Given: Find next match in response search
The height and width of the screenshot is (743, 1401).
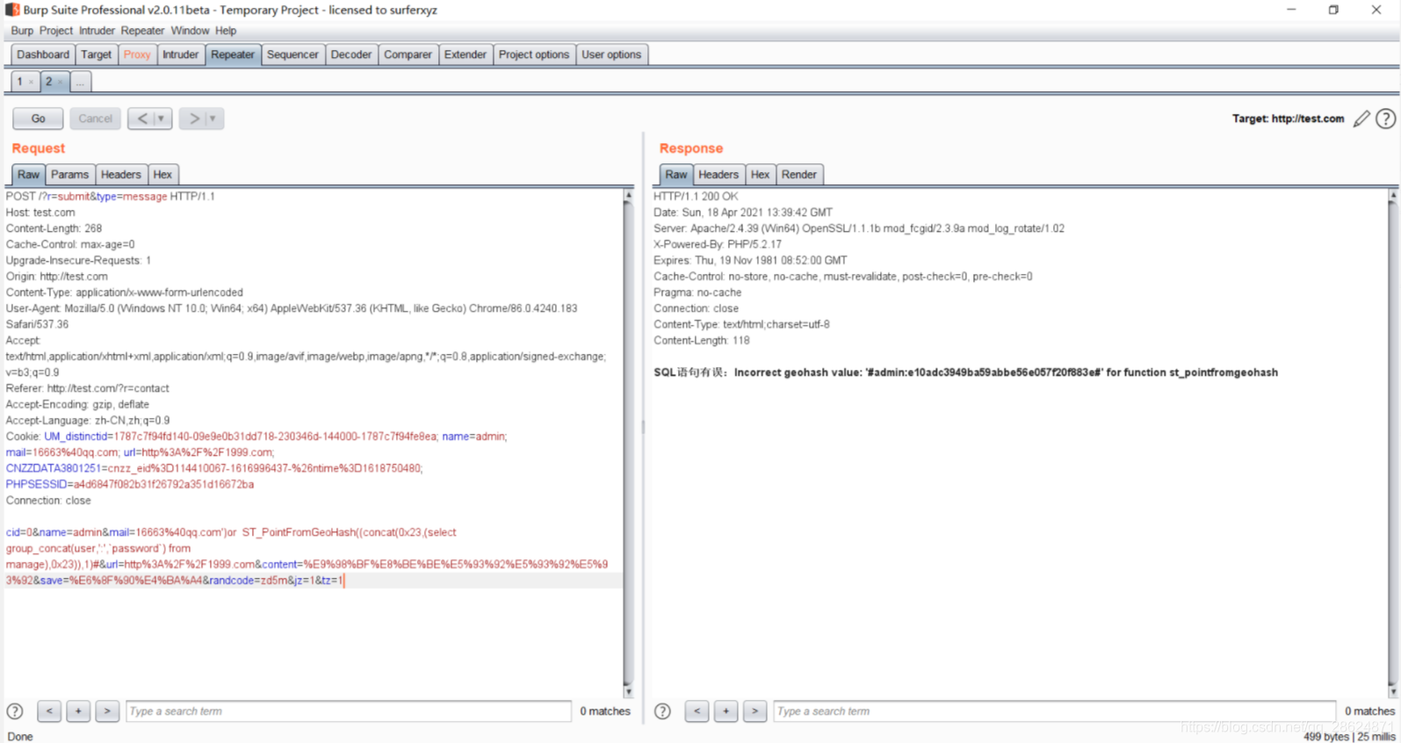Looking at the screenshot, I should point(755,711).
